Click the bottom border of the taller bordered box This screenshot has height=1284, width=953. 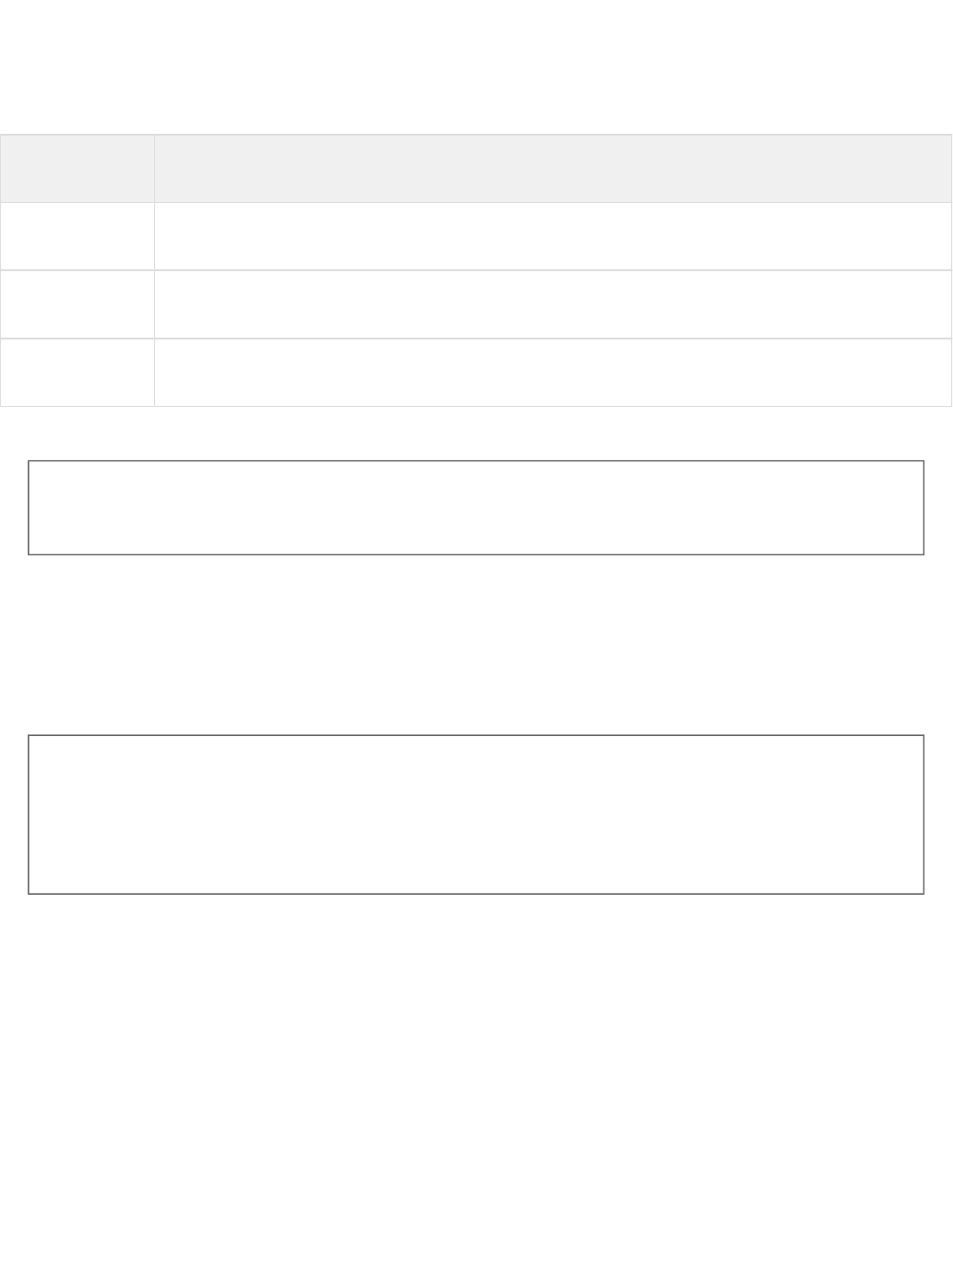coord(476,893)
